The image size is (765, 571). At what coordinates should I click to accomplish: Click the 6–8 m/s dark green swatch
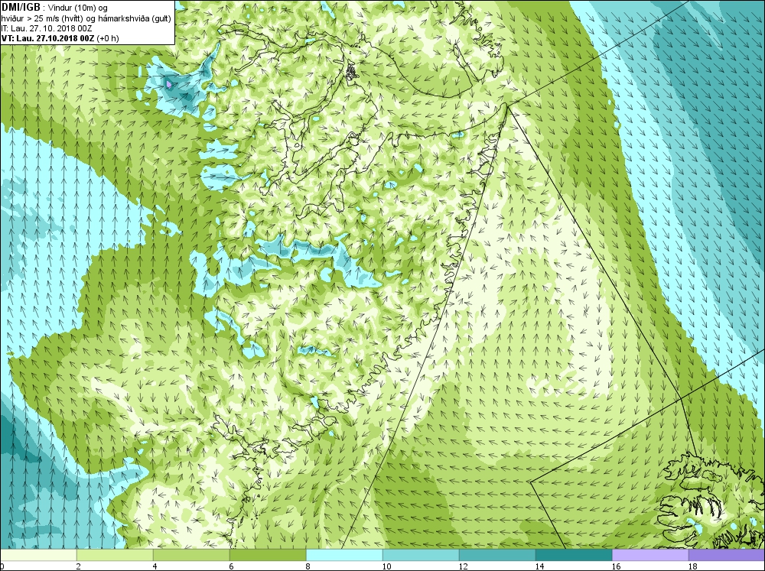(268, 555)
